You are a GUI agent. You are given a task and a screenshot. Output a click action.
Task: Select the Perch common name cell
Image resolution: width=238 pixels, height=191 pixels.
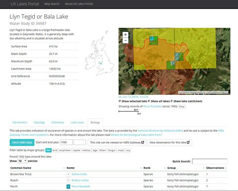tap(14, 187)
